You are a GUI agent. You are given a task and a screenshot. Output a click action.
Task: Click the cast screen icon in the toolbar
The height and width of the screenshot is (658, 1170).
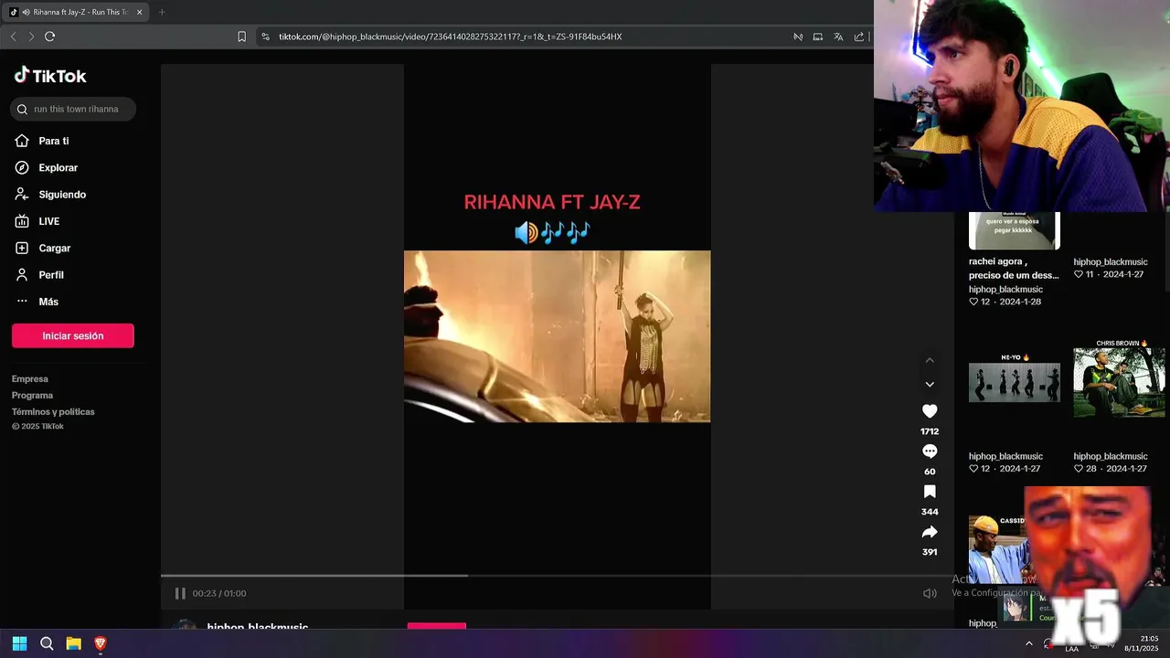tap(818, 37)
